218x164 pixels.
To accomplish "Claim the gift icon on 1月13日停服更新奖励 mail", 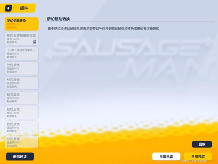I will click(34, 42).
